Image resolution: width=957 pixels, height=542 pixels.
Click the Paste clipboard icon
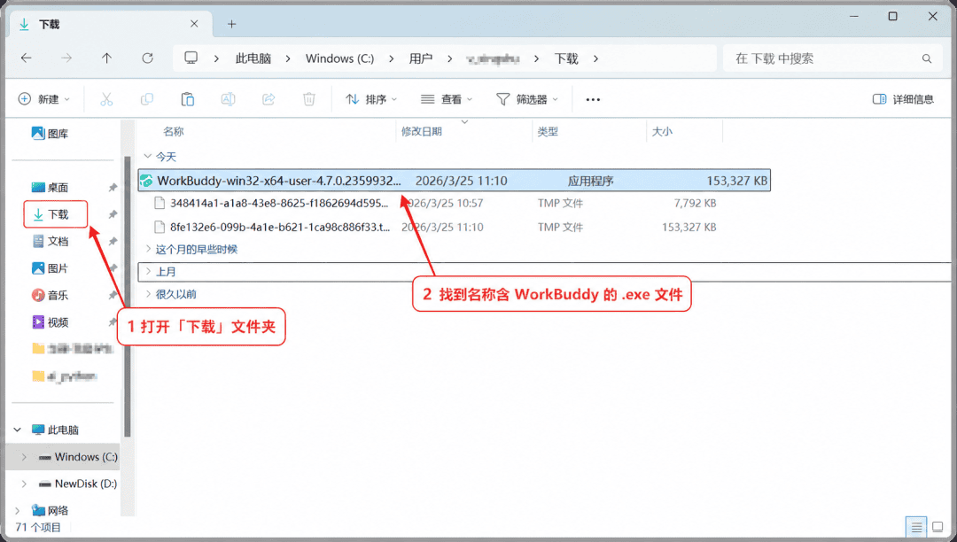point(187,99)
